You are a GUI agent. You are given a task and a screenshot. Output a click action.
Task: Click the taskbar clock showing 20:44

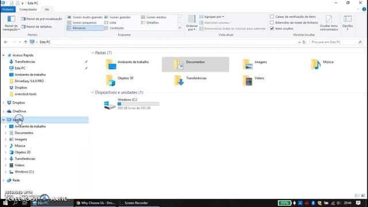tap(347, 203)
